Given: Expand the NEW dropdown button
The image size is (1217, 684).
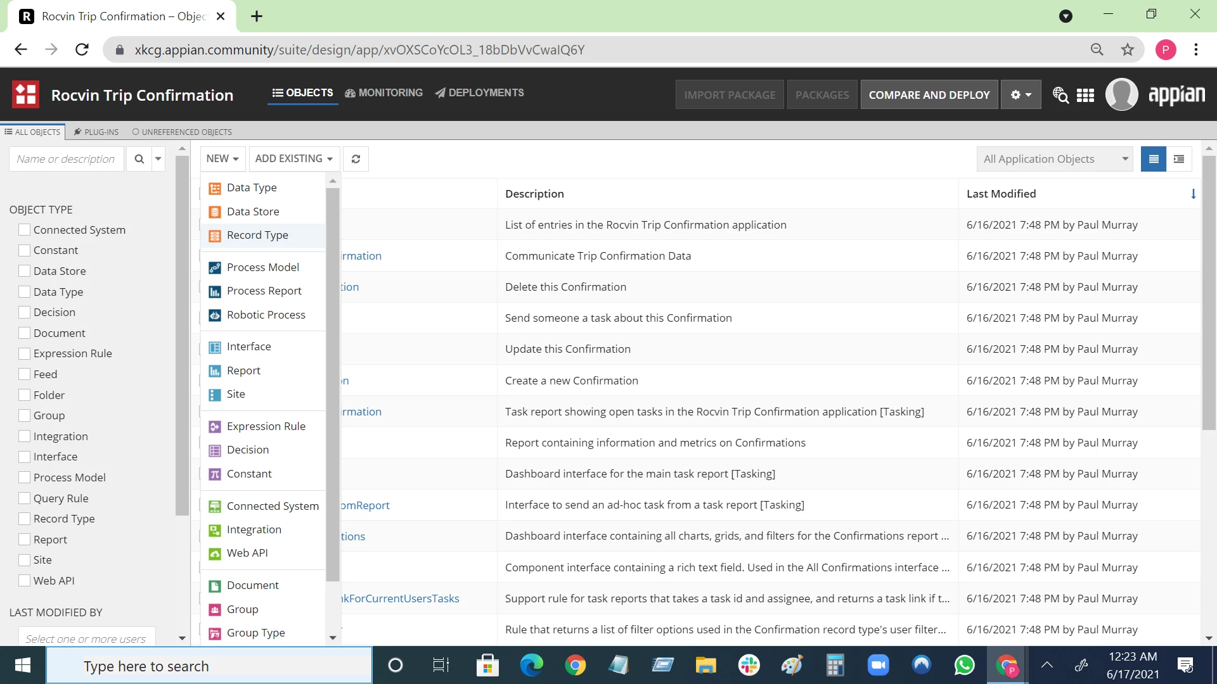Looking at the screenshot, I should (x=222, y=159).
